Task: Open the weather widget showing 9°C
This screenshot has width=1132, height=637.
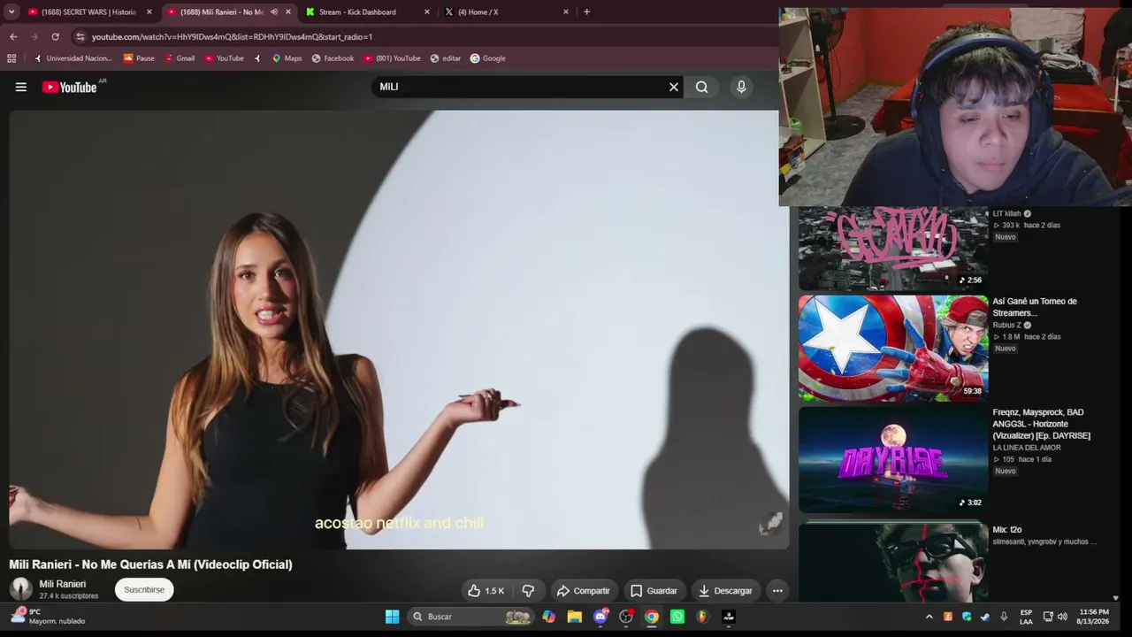Action: (x=49, y=616)
